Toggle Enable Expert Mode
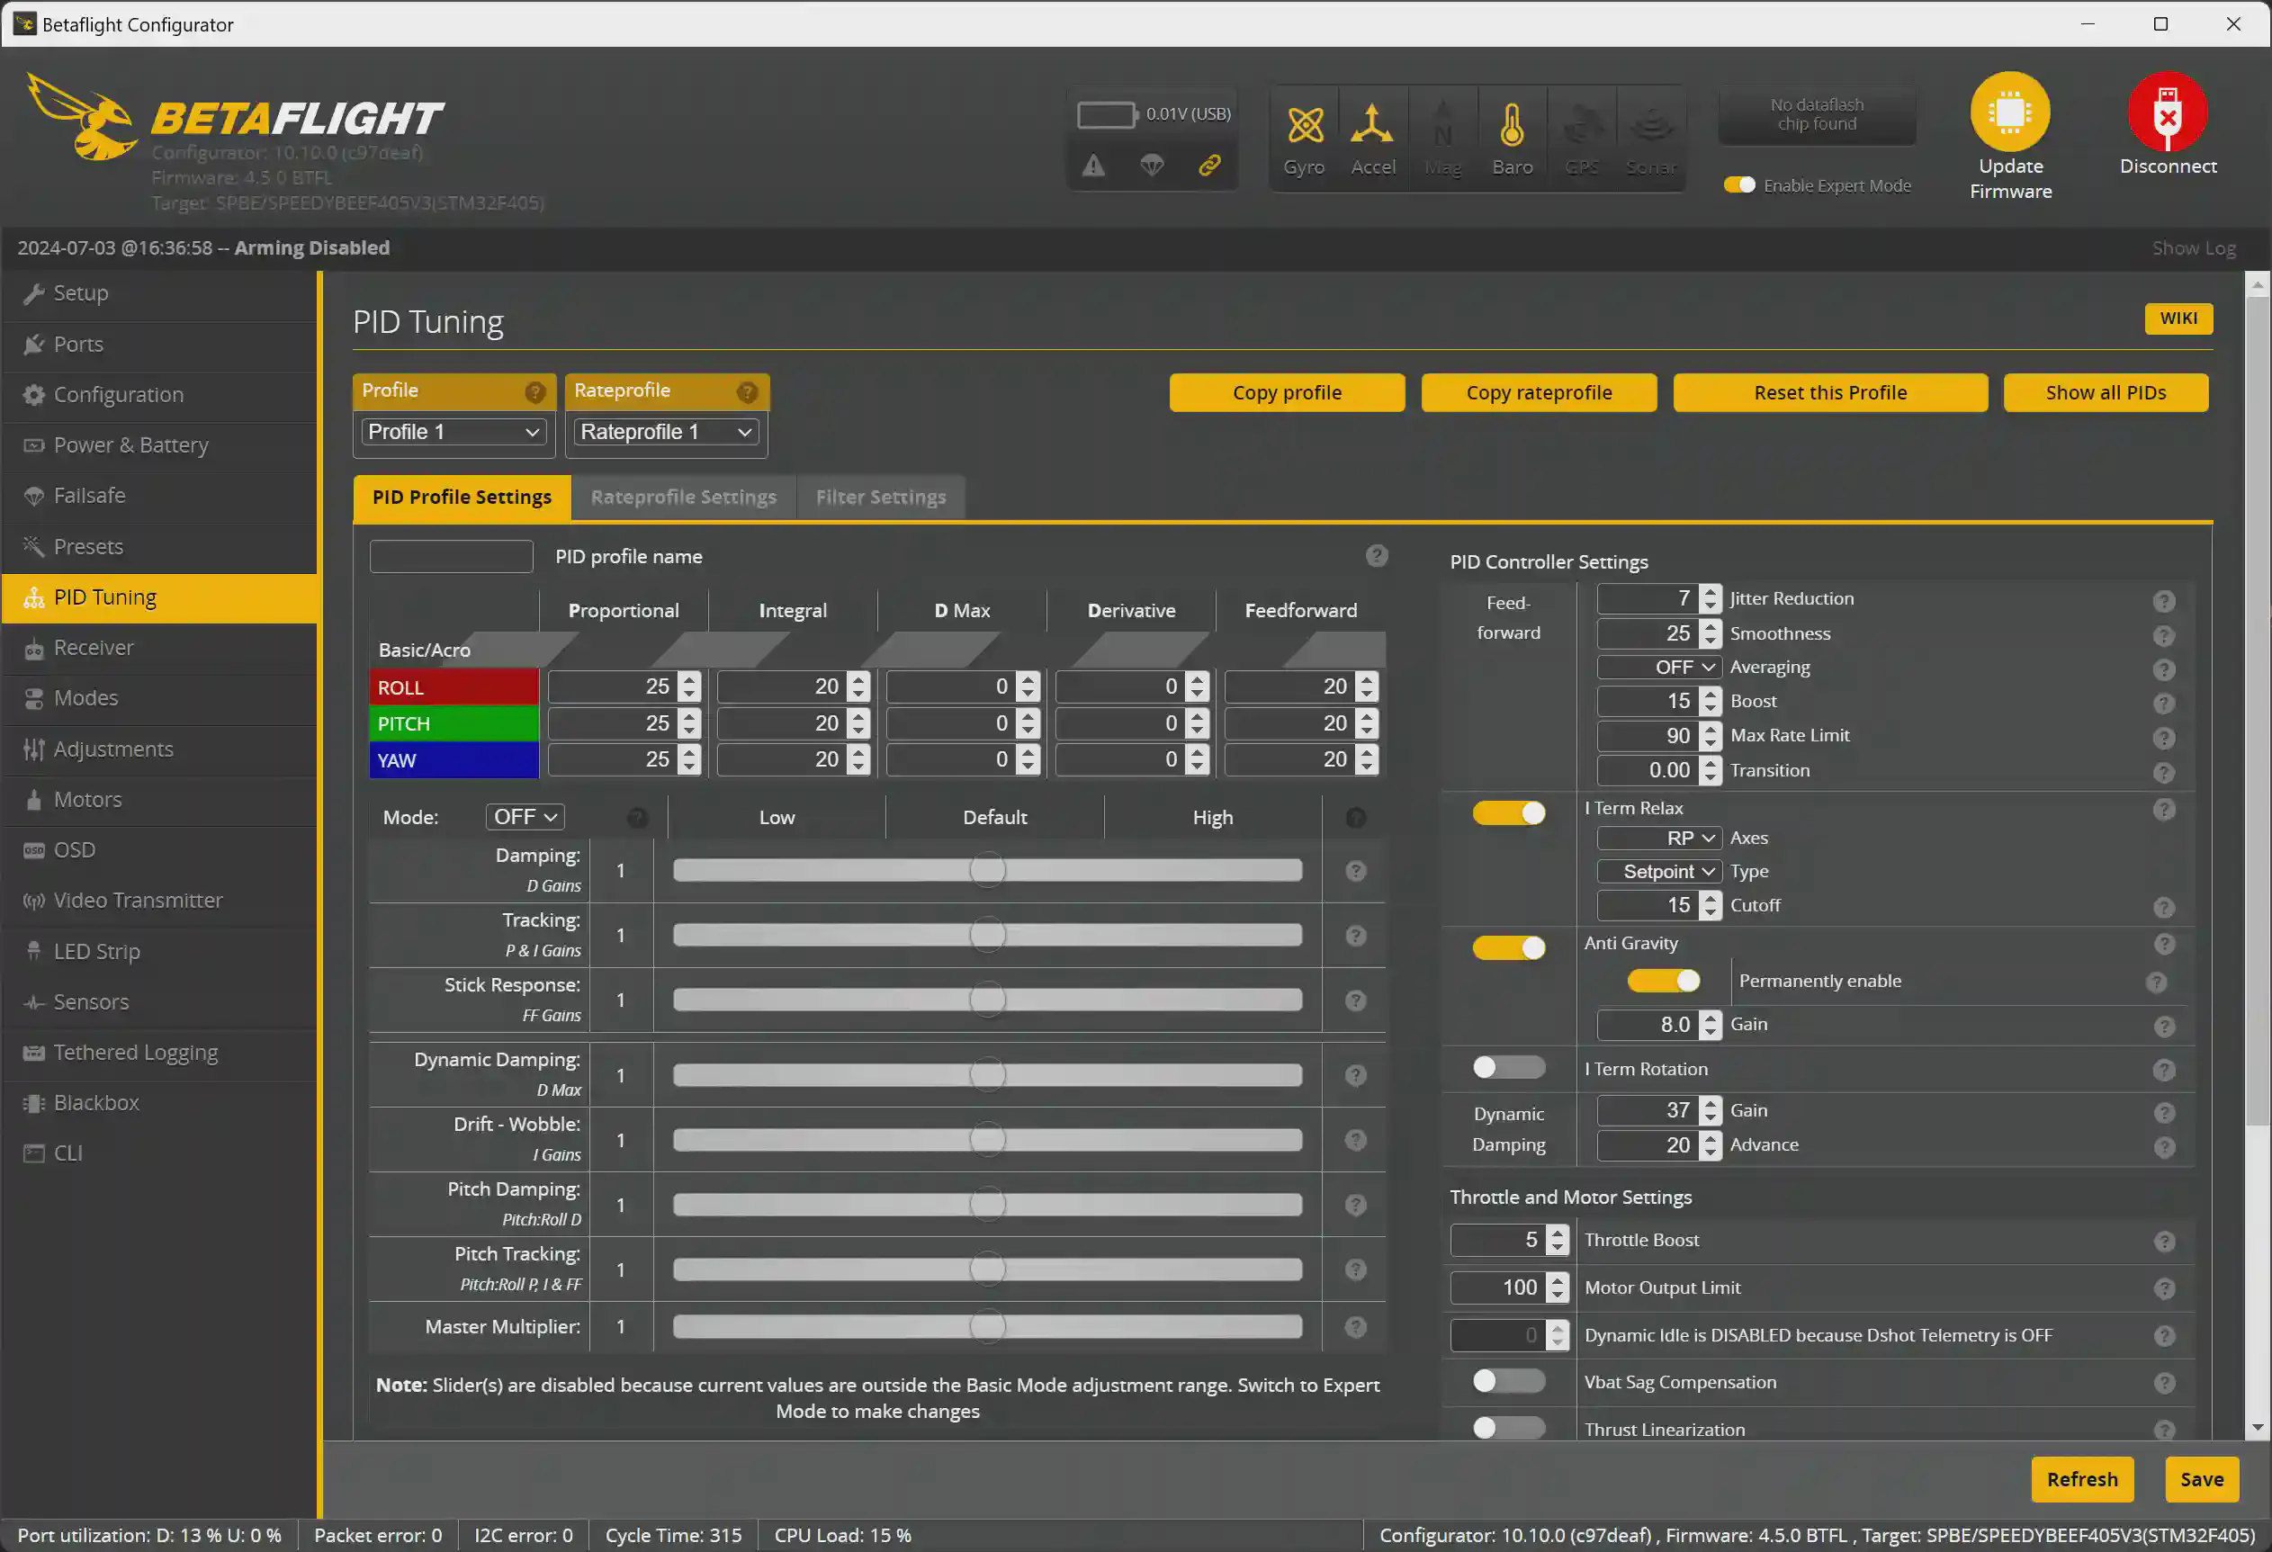2272x1552 pixels. (x=1739, y=184)
